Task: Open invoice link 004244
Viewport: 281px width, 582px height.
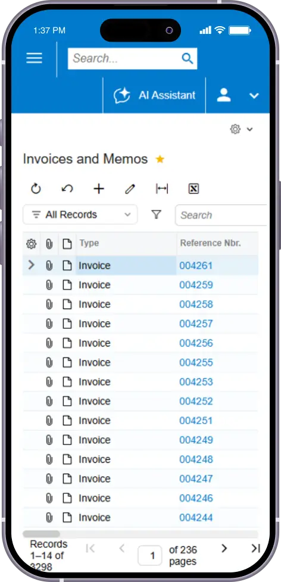Action: tap(196, 518)
